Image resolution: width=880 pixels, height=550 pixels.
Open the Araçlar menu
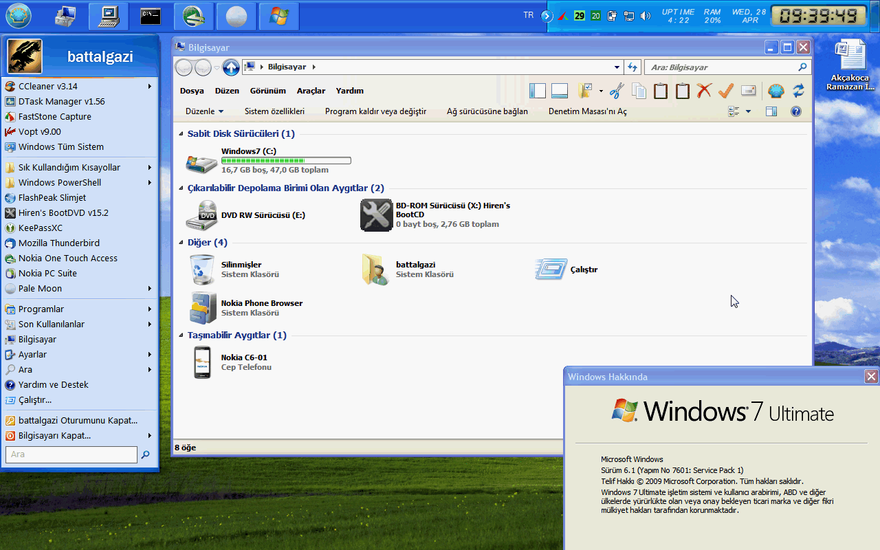click(311, 91)
